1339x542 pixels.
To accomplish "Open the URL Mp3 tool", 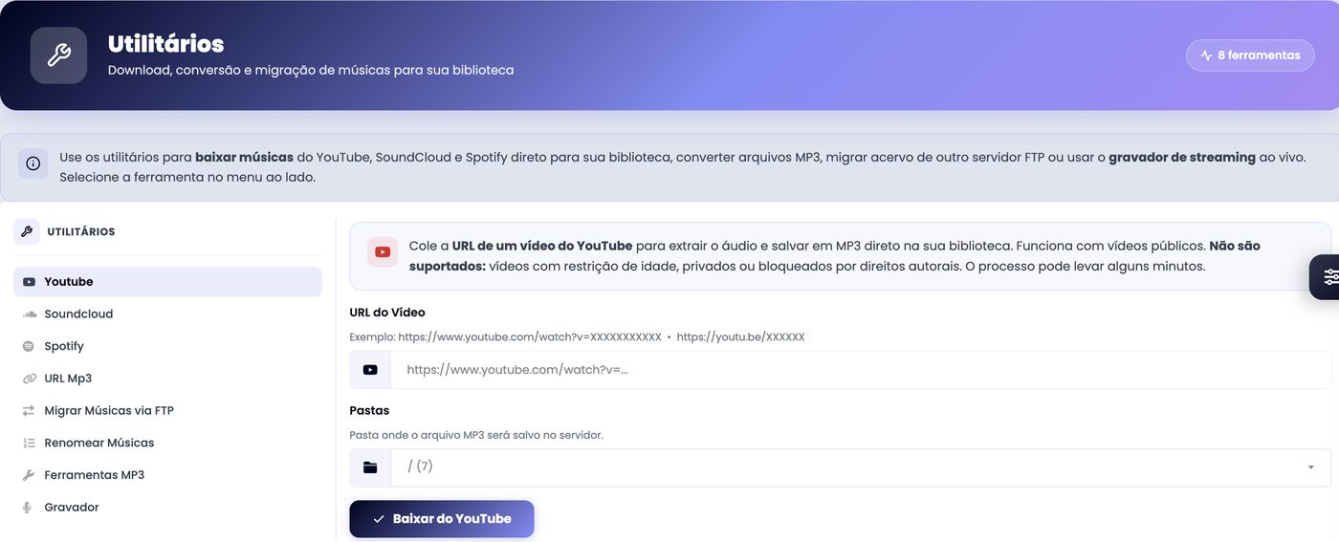I will pos(167,379).
